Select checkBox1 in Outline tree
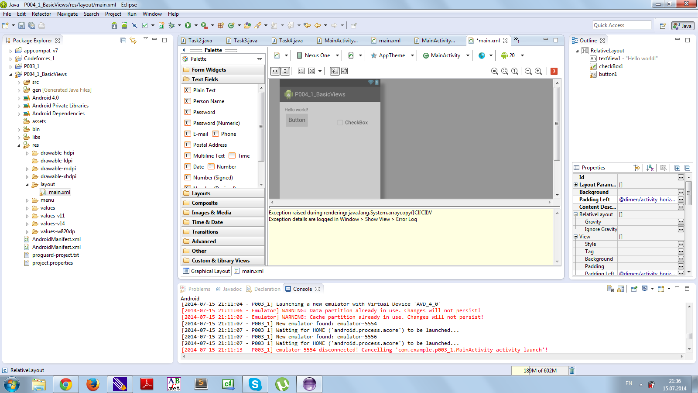 (x=611, y=66)
